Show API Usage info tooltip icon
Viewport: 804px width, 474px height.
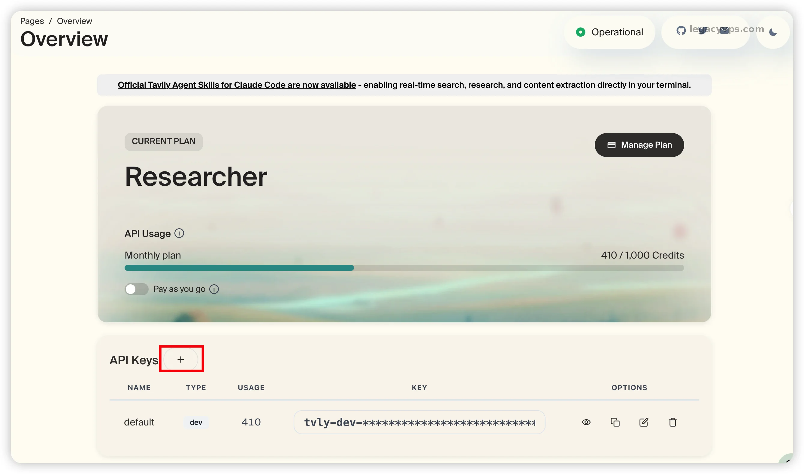179,233
